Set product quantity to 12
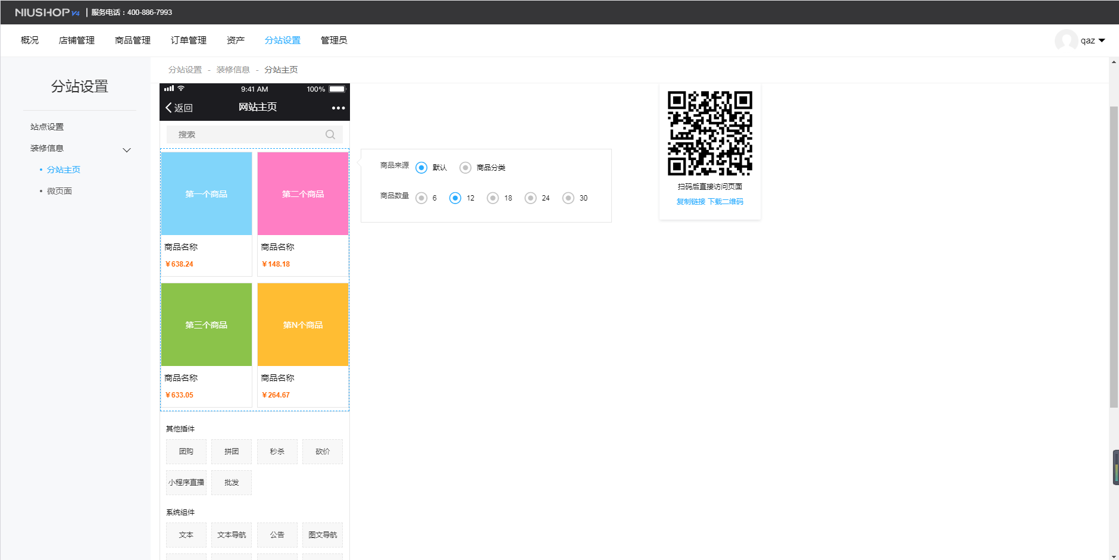Viewport: 1119px width, 560px height. (455, 198)
